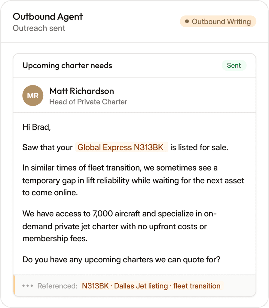Click the 7,000 aircraft paragraph
The height and width of the screenshot is (308, 269).
(x=119, y=226)
